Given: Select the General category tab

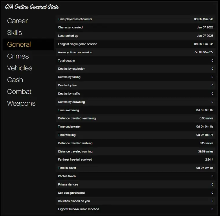Looking at the screenshot, I should tap(19, 44).
